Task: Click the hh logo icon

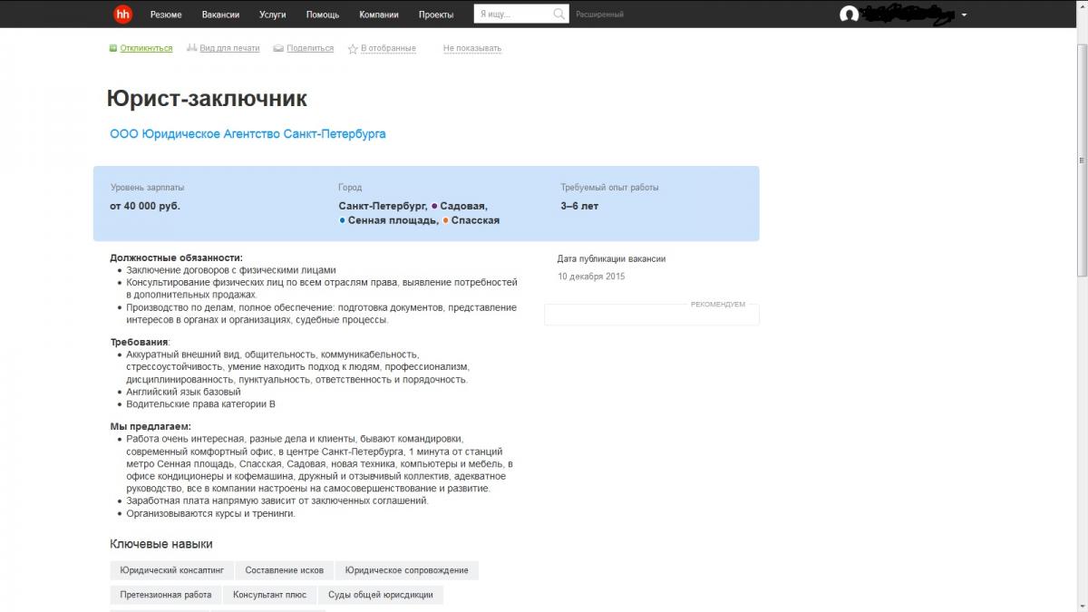Action: 122,15
